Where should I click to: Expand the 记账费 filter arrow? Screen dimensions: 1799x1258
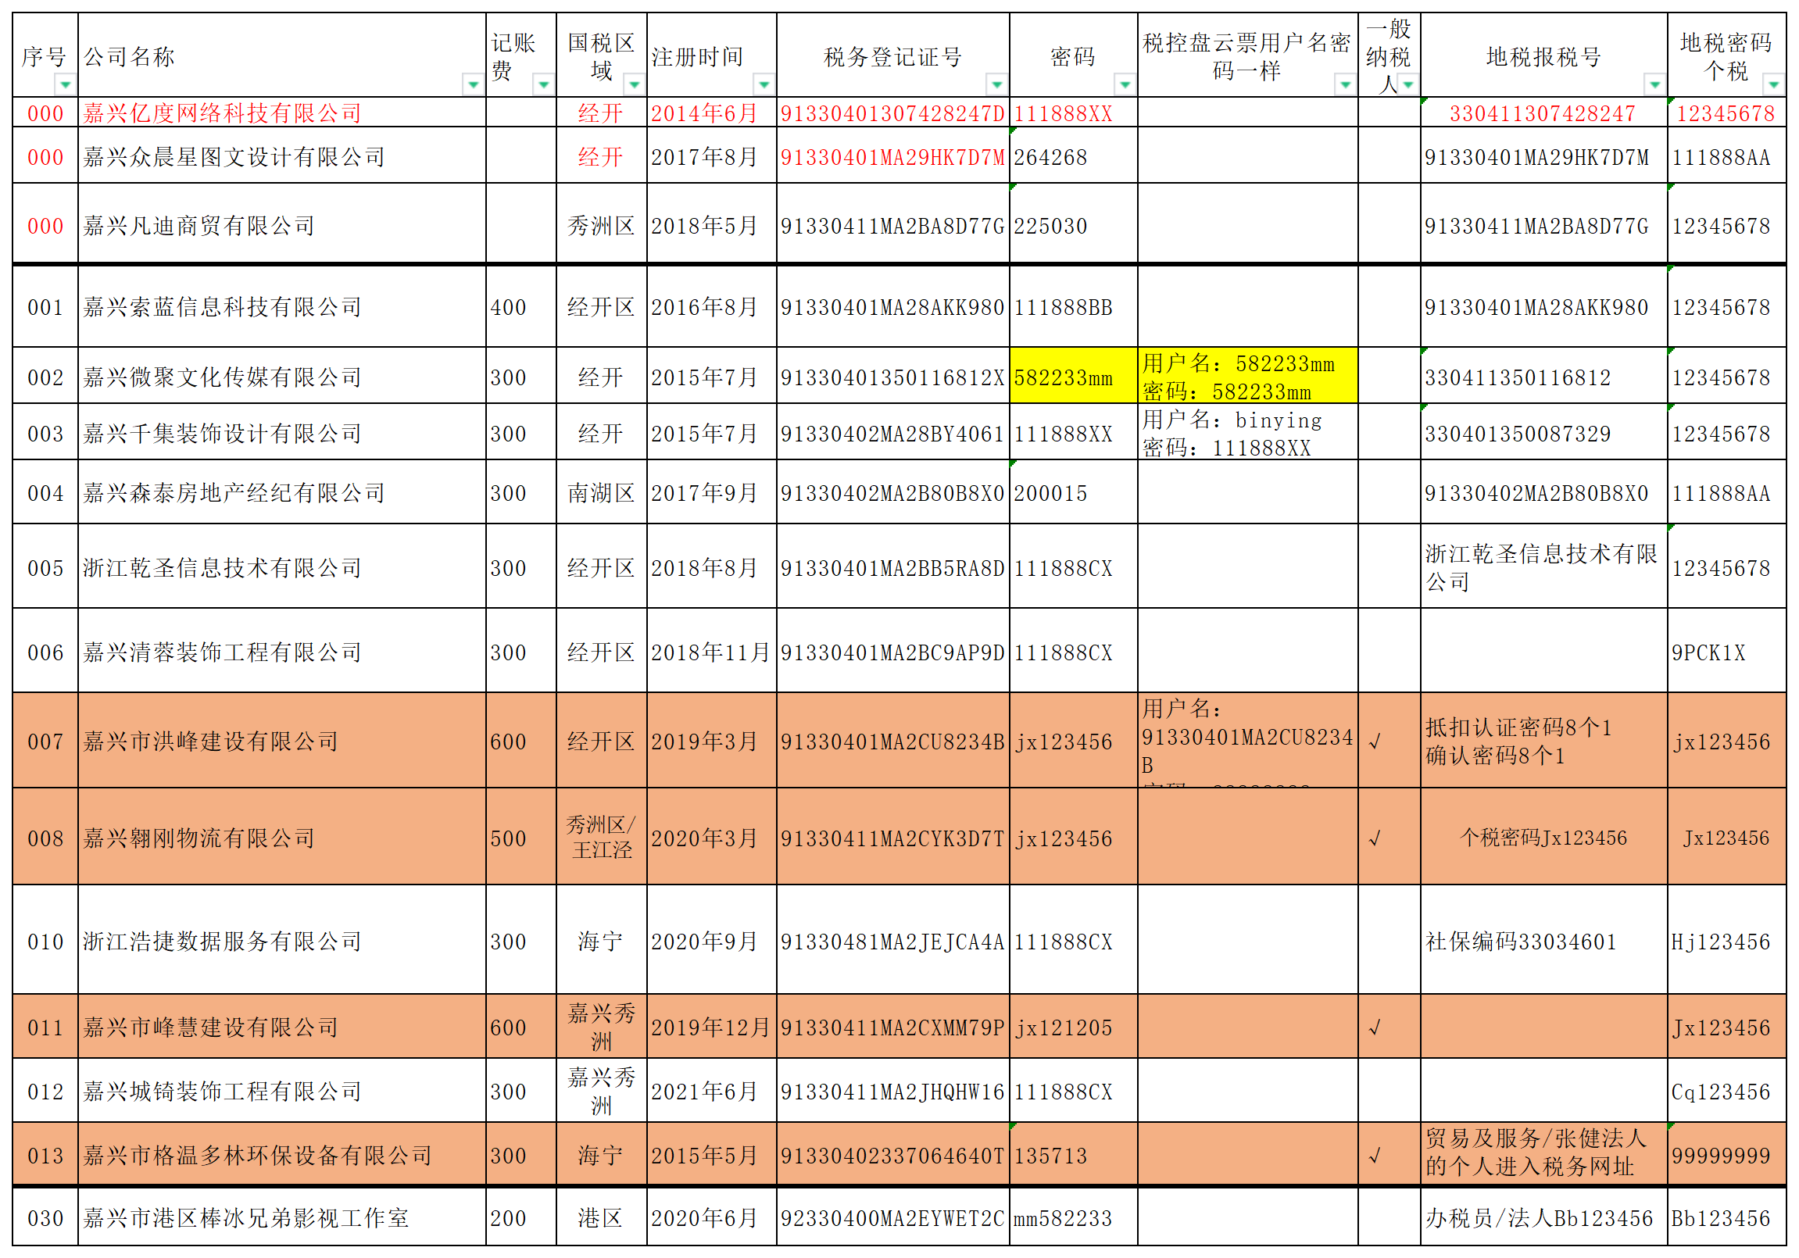[543, 84]
